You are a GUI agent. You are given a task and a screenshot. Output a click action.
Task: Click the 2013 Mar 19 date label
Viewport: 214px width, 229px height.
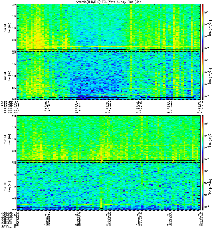click(x=9, y=227)
